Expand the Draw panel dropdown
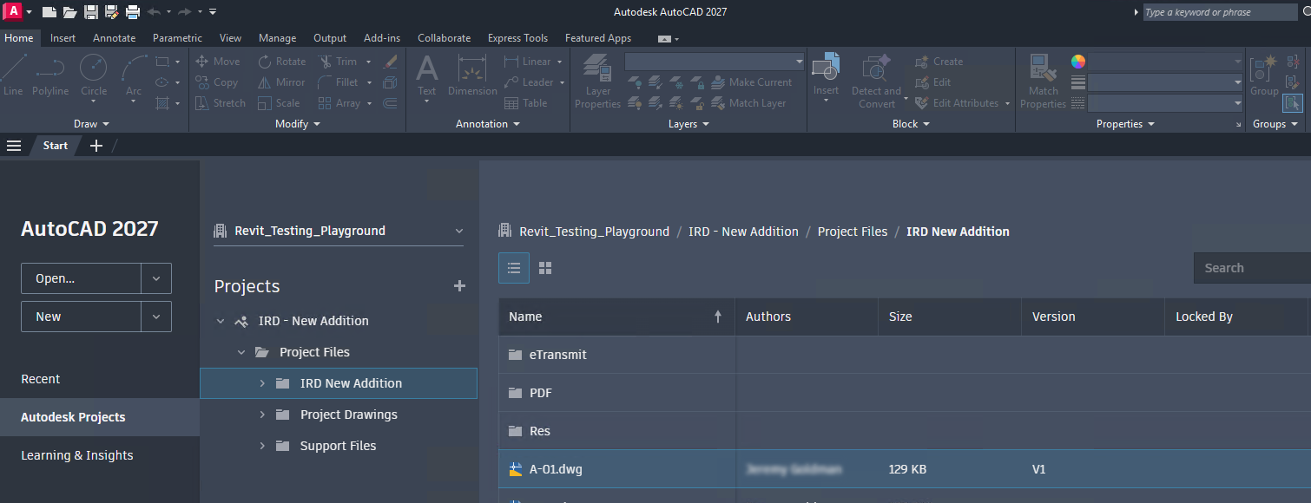Screen dimensions: 1311x503 click(92, 124)
